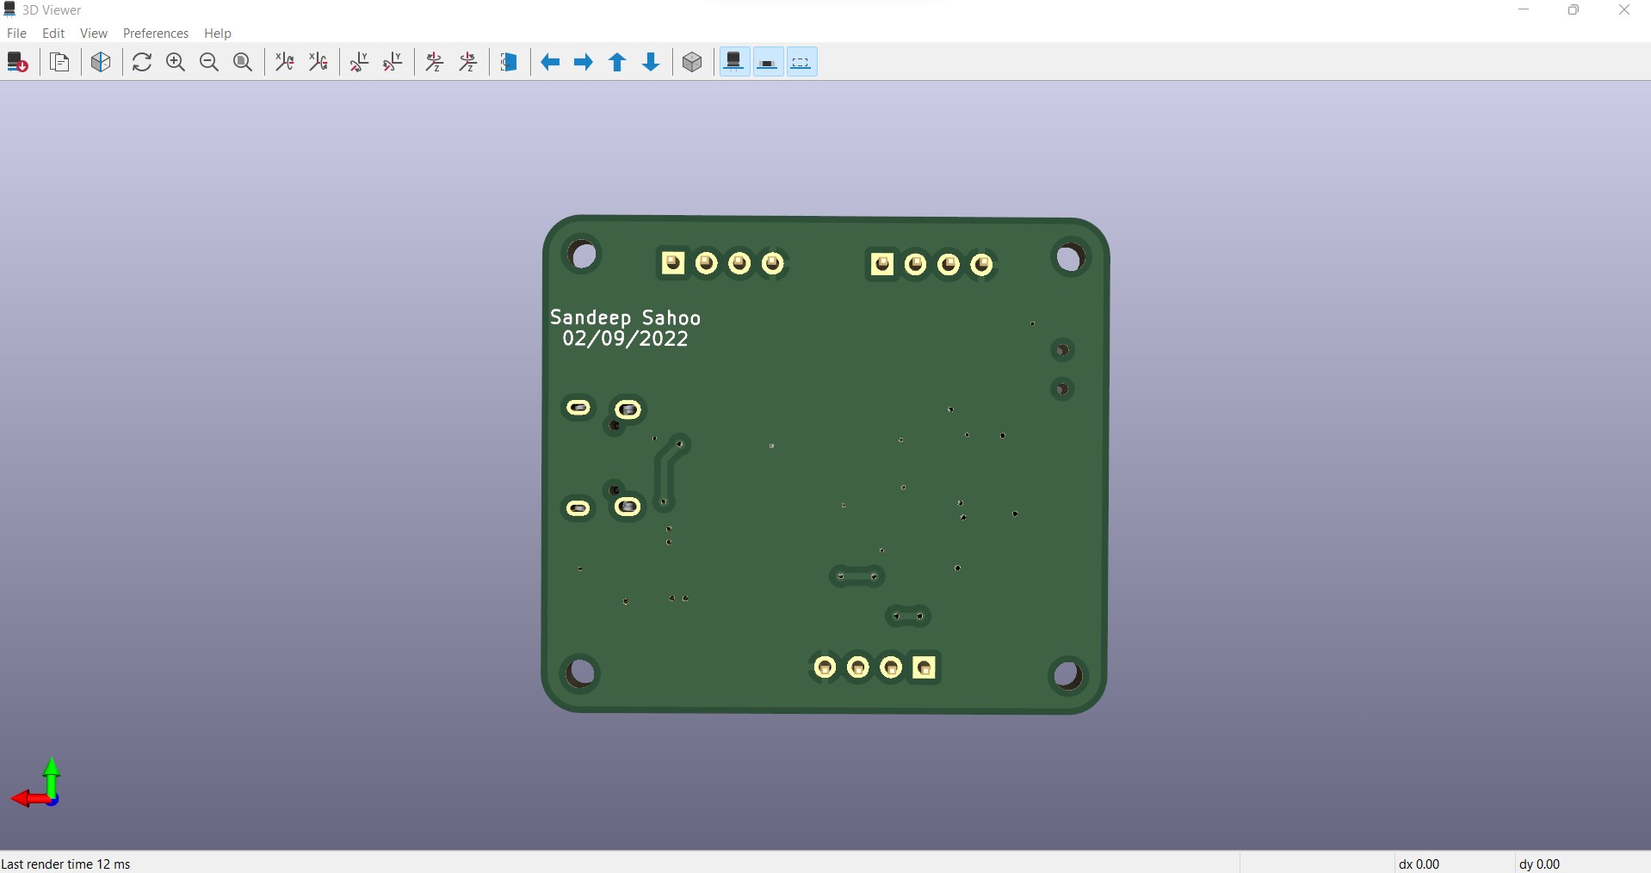Image resolution: width=1651 pixels, height=873 pixels.
Task: Redraw the 3D view
Action: (x=141, y=62)
